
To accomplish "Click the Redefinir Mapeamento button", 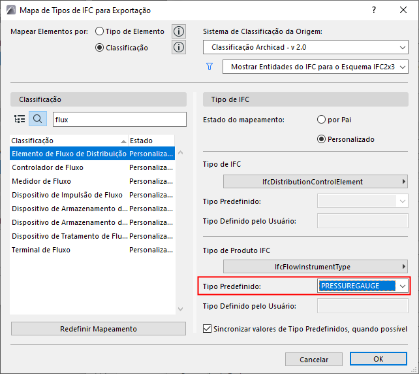I will coord(99,328).
